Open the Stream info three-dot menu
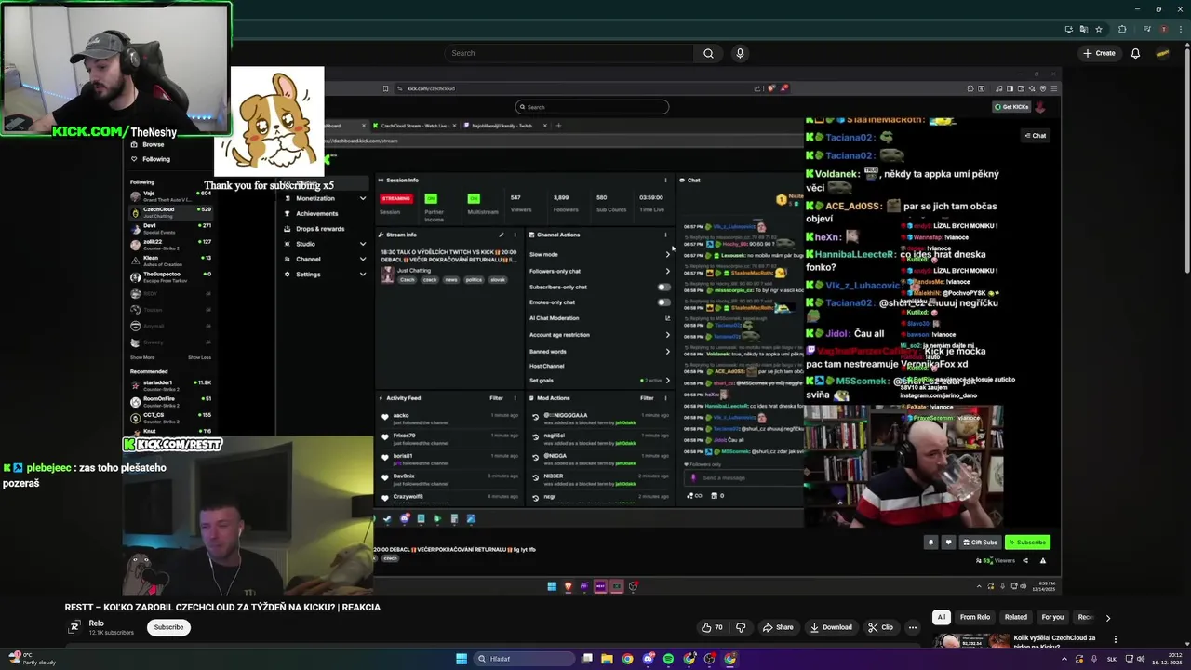The image size is (1191, 670). (515, 234)
